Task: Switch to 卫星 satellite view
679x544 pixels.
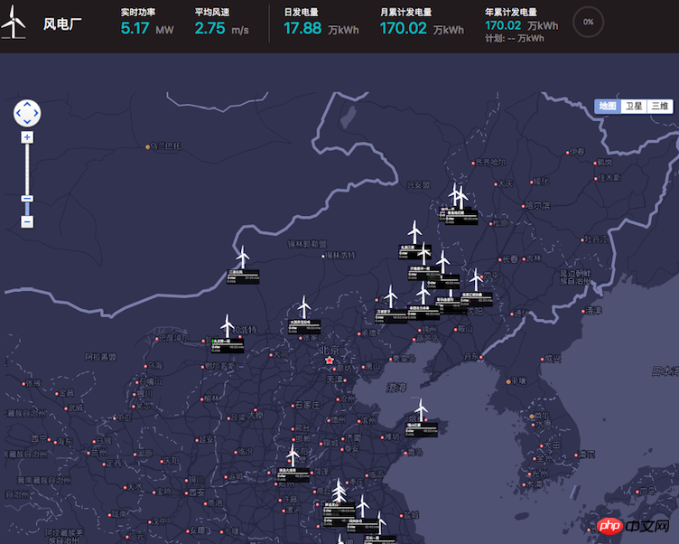Action: pos(634,107)
